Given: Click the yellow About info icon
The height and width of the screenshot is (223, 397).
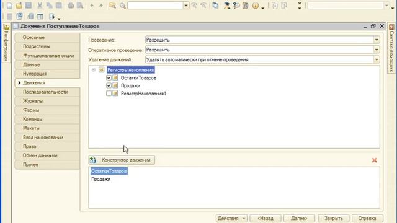Looking at the screenshot, I should 256,6.
